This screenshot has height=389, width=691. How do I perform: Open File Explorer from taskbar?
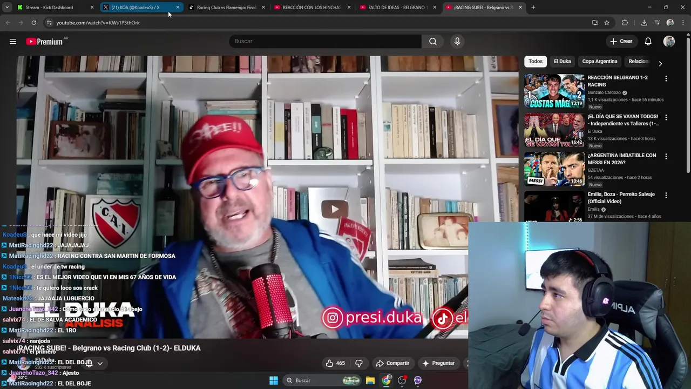(370, 380)
